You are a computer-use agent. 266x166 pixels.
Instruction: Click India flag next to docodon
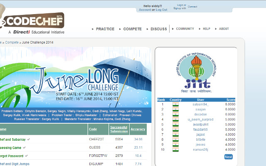point(175,115)
